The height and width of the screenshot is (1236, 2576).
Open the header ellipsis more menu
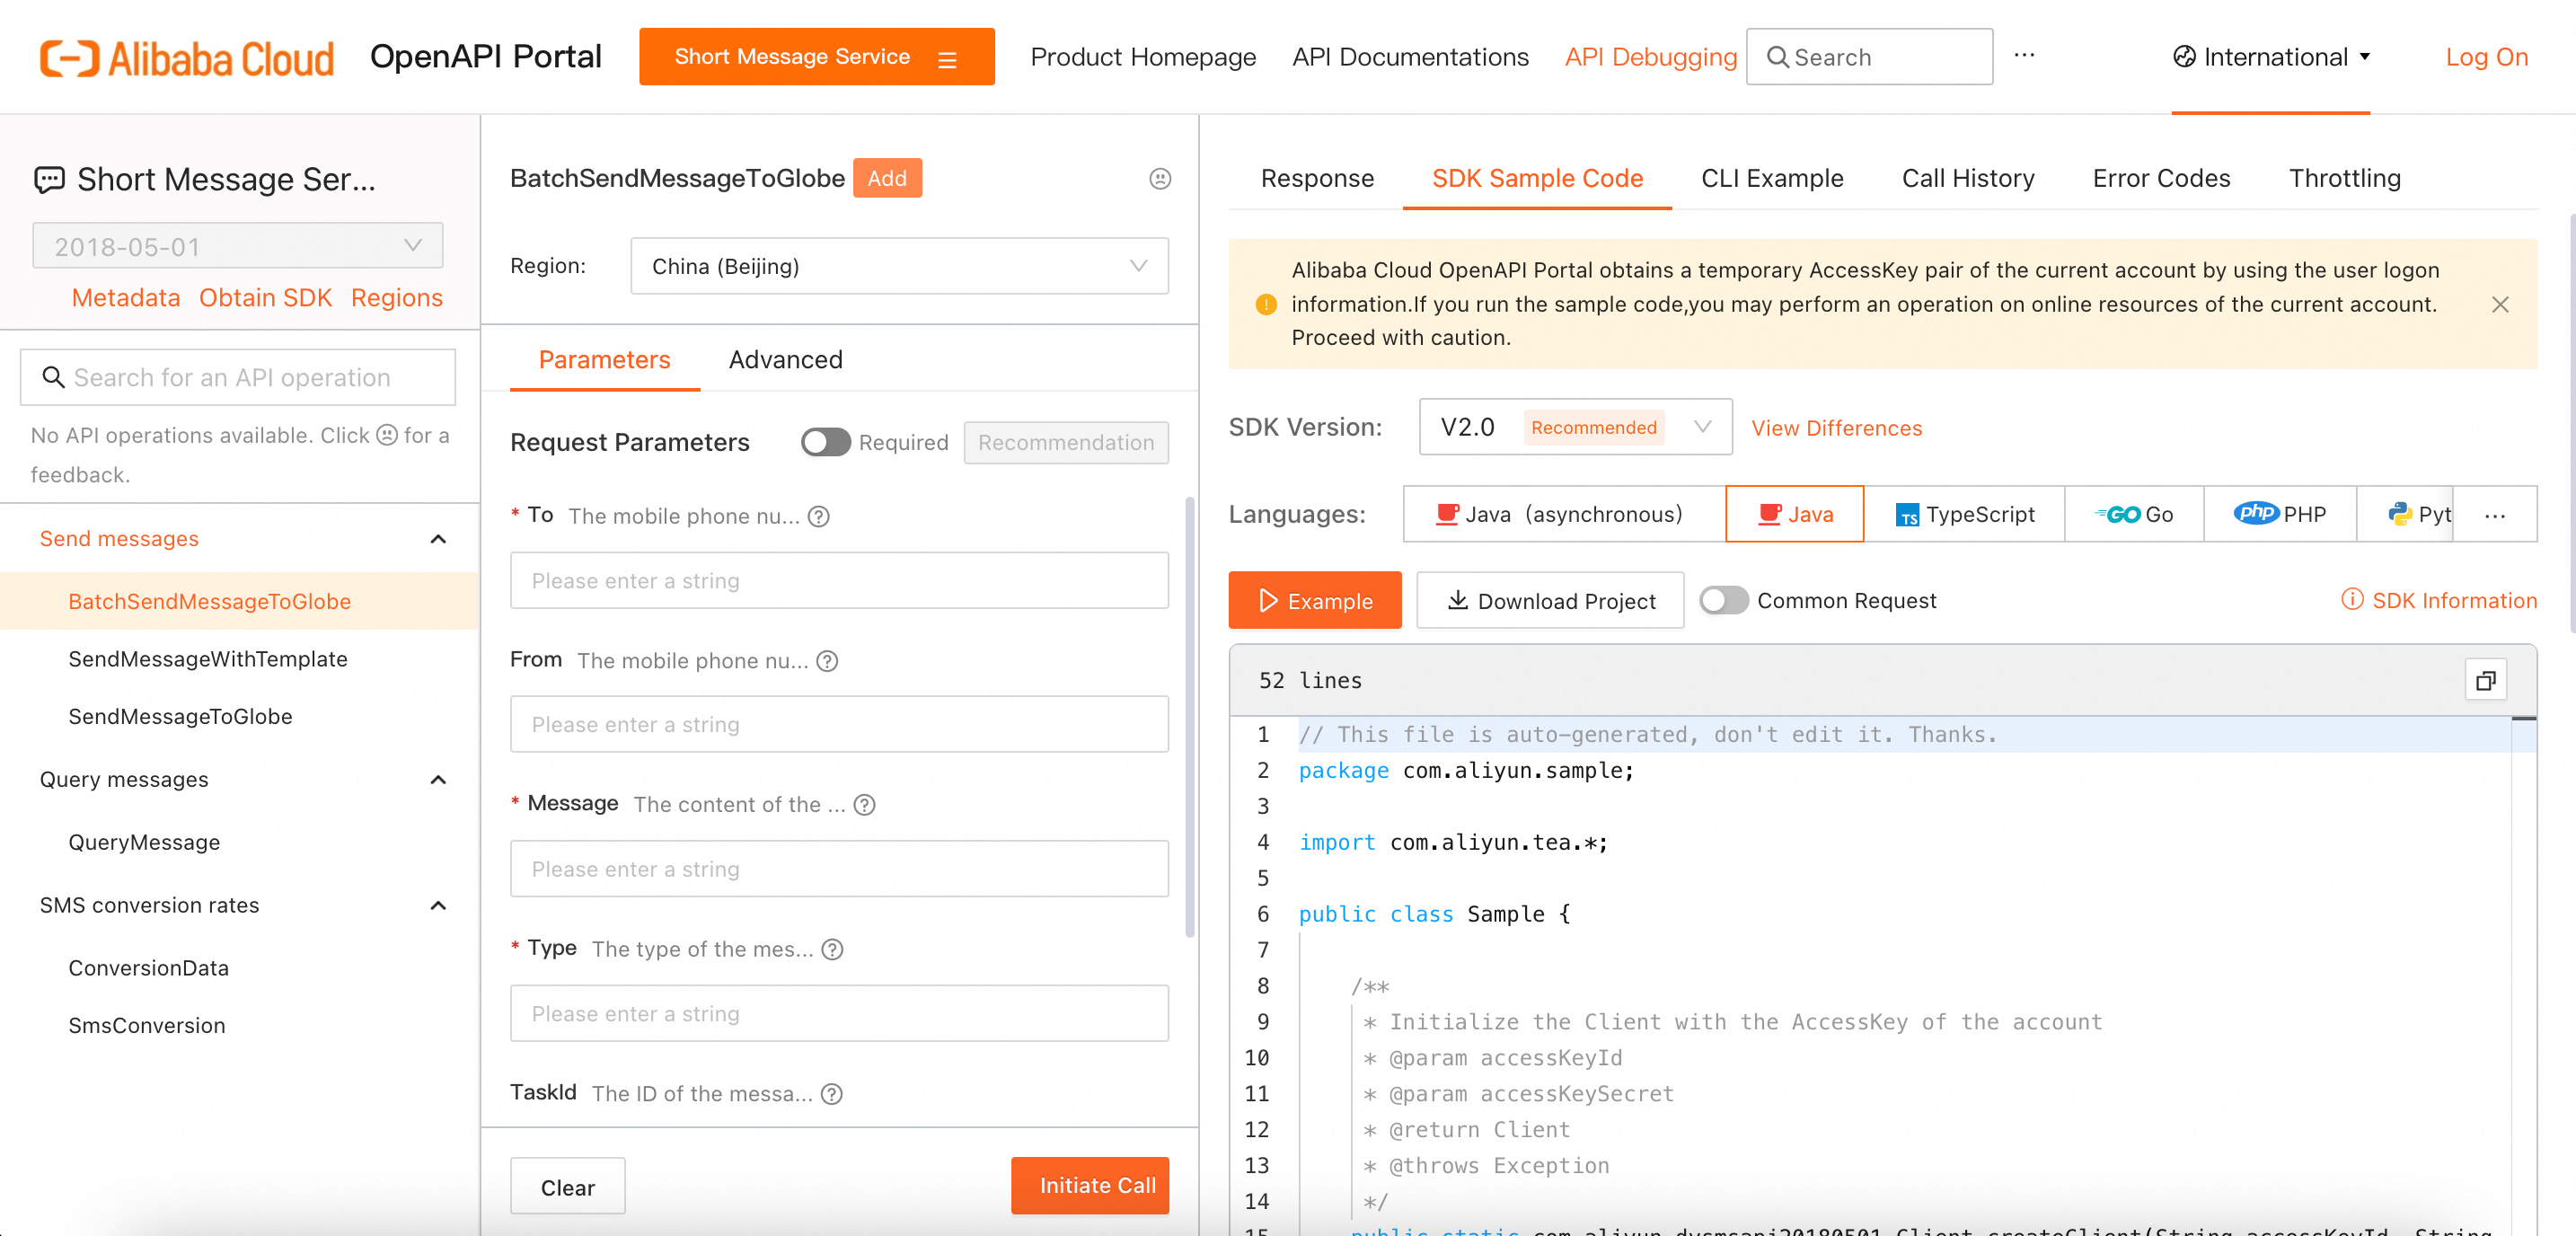[x=2024, y=56]
